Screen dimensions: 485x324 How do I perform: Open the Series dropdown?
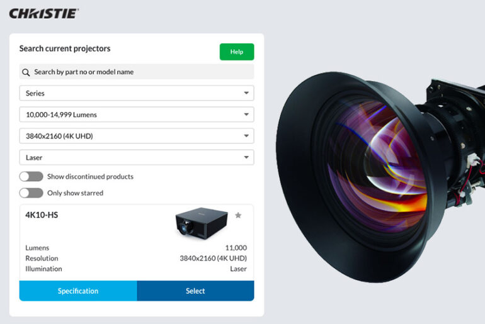coord(137,93)
